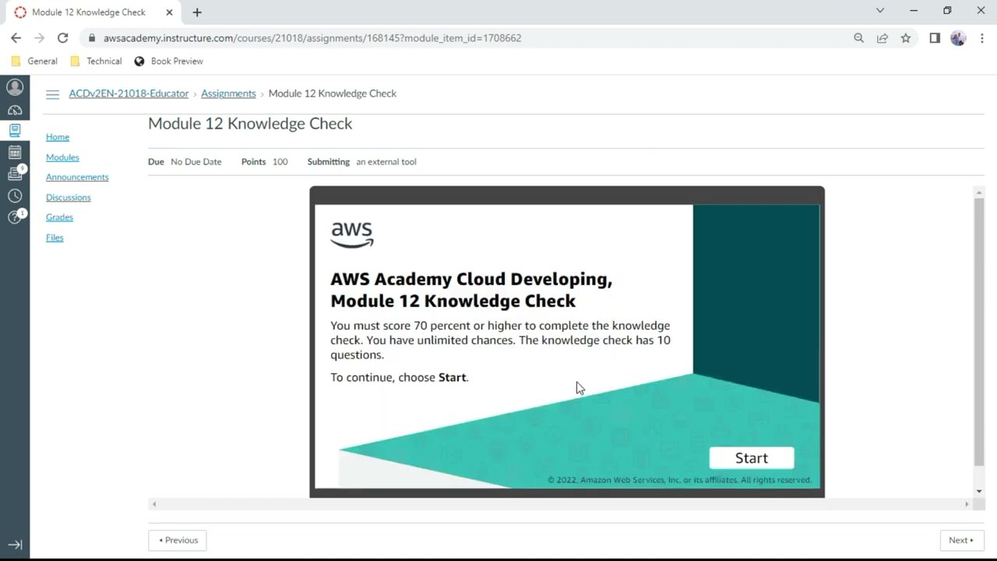Image resolution: width=997 pixels, height=561 pixels.
Task: Go back with browser back arrow
Action: (16, 37)
